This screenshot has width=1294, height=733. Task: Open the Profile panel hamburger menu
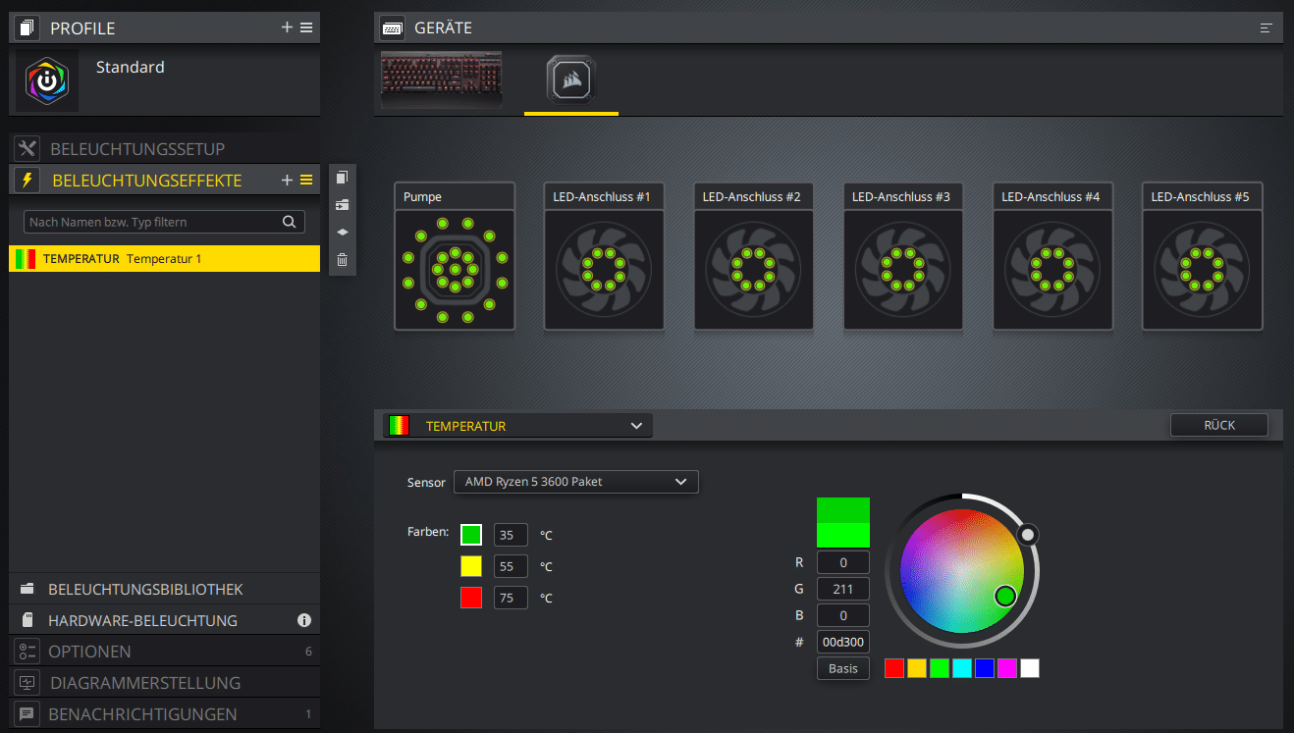(306, 27)
